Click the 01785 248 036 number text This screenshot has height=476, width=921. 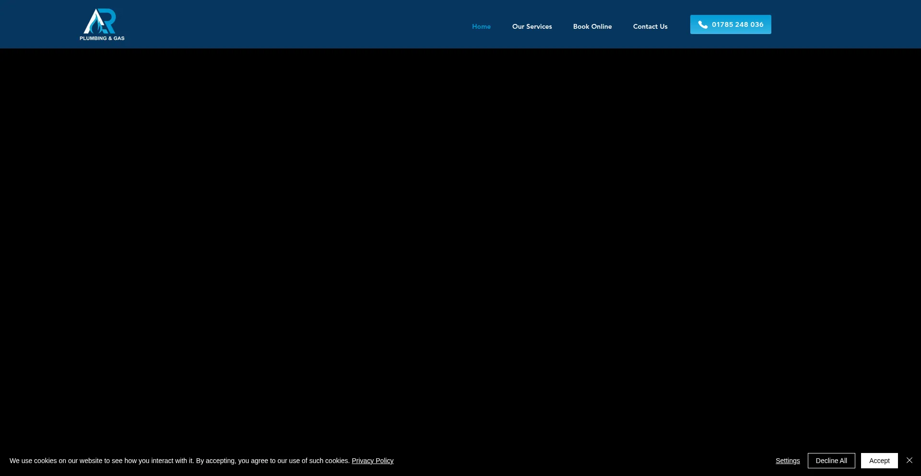pos(737,24)
